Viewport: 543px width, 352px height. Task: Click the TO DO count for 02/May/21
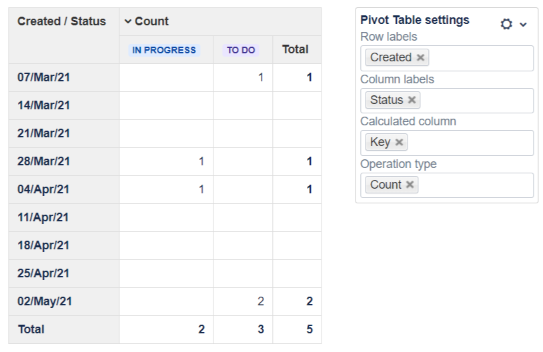pos(261,301)
